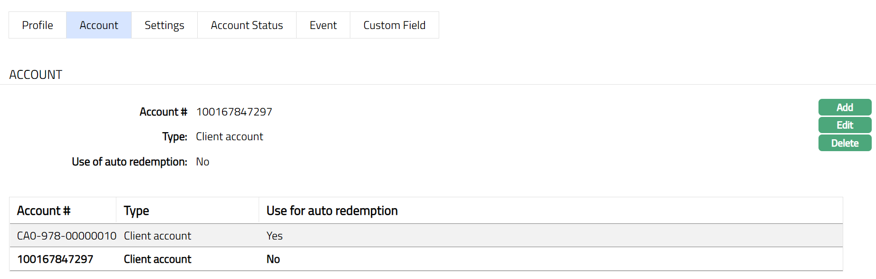Click the bold Client account table cell

point(157,259)
